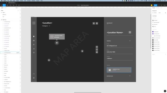Select the second purple color style swatch

[x=153, y=34]
